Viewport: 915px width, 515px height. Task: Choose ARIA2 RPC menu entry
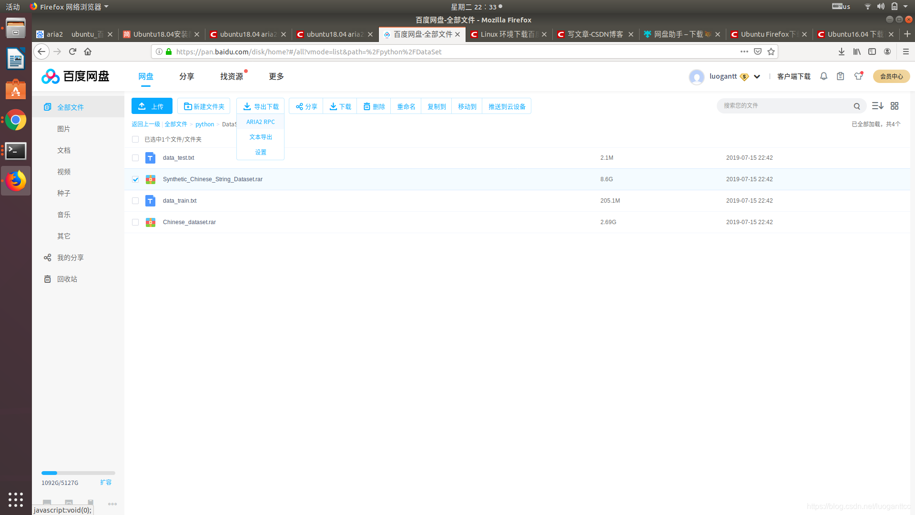260,122
